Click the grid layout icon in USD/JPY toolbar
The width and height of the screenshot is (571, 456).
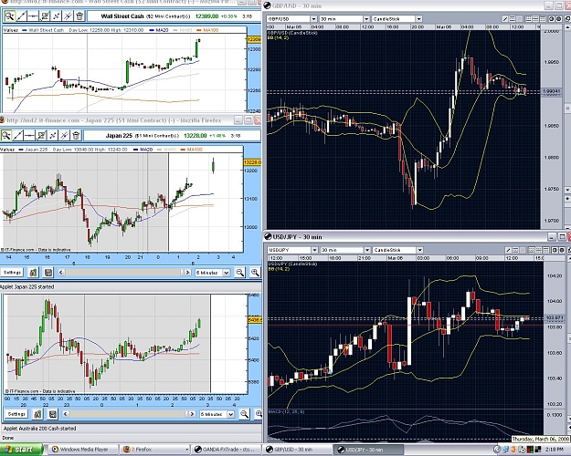click(532, 250)
